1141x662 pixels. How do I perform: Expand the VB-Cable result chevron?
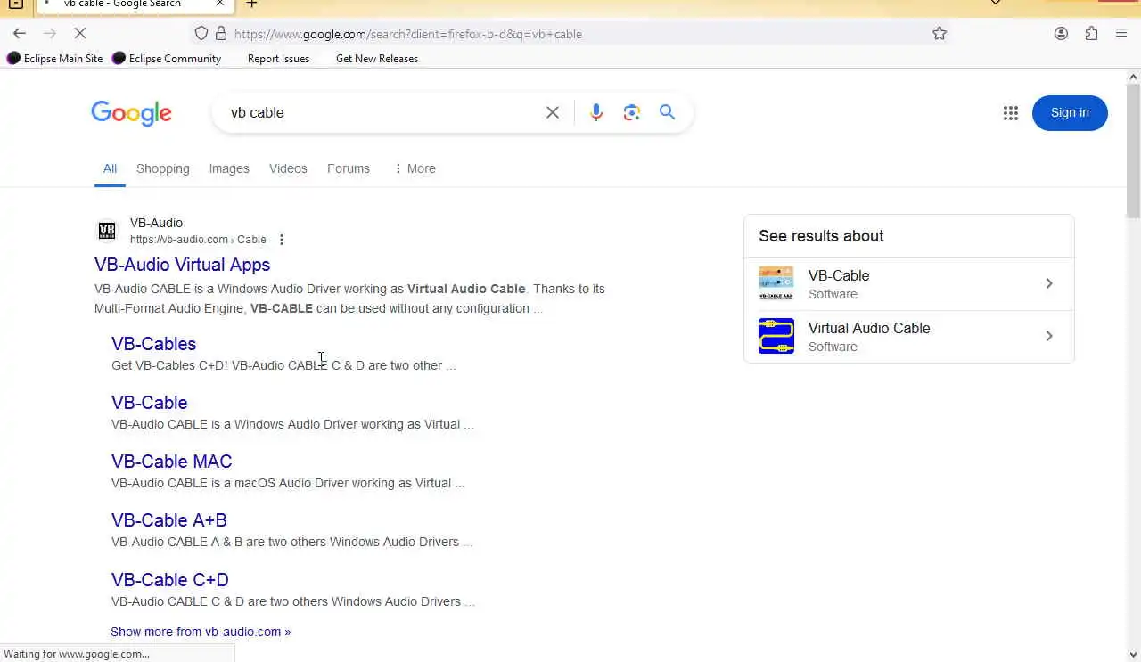coord(1049,283)
